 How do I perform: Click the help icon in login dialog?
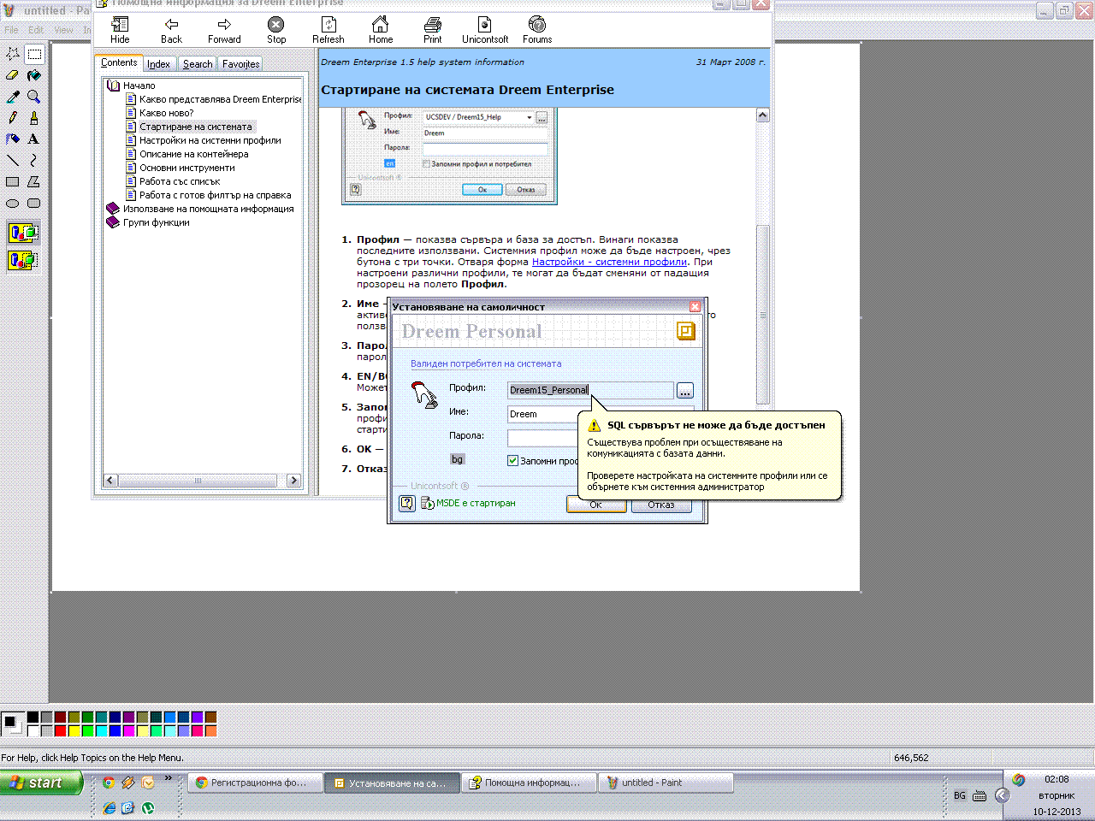click(x=407, y=503)
